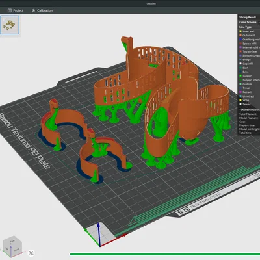Collapse the Line Type legend section
The width and height of the screenshot is (260, 260).
(x=245, y=27)
